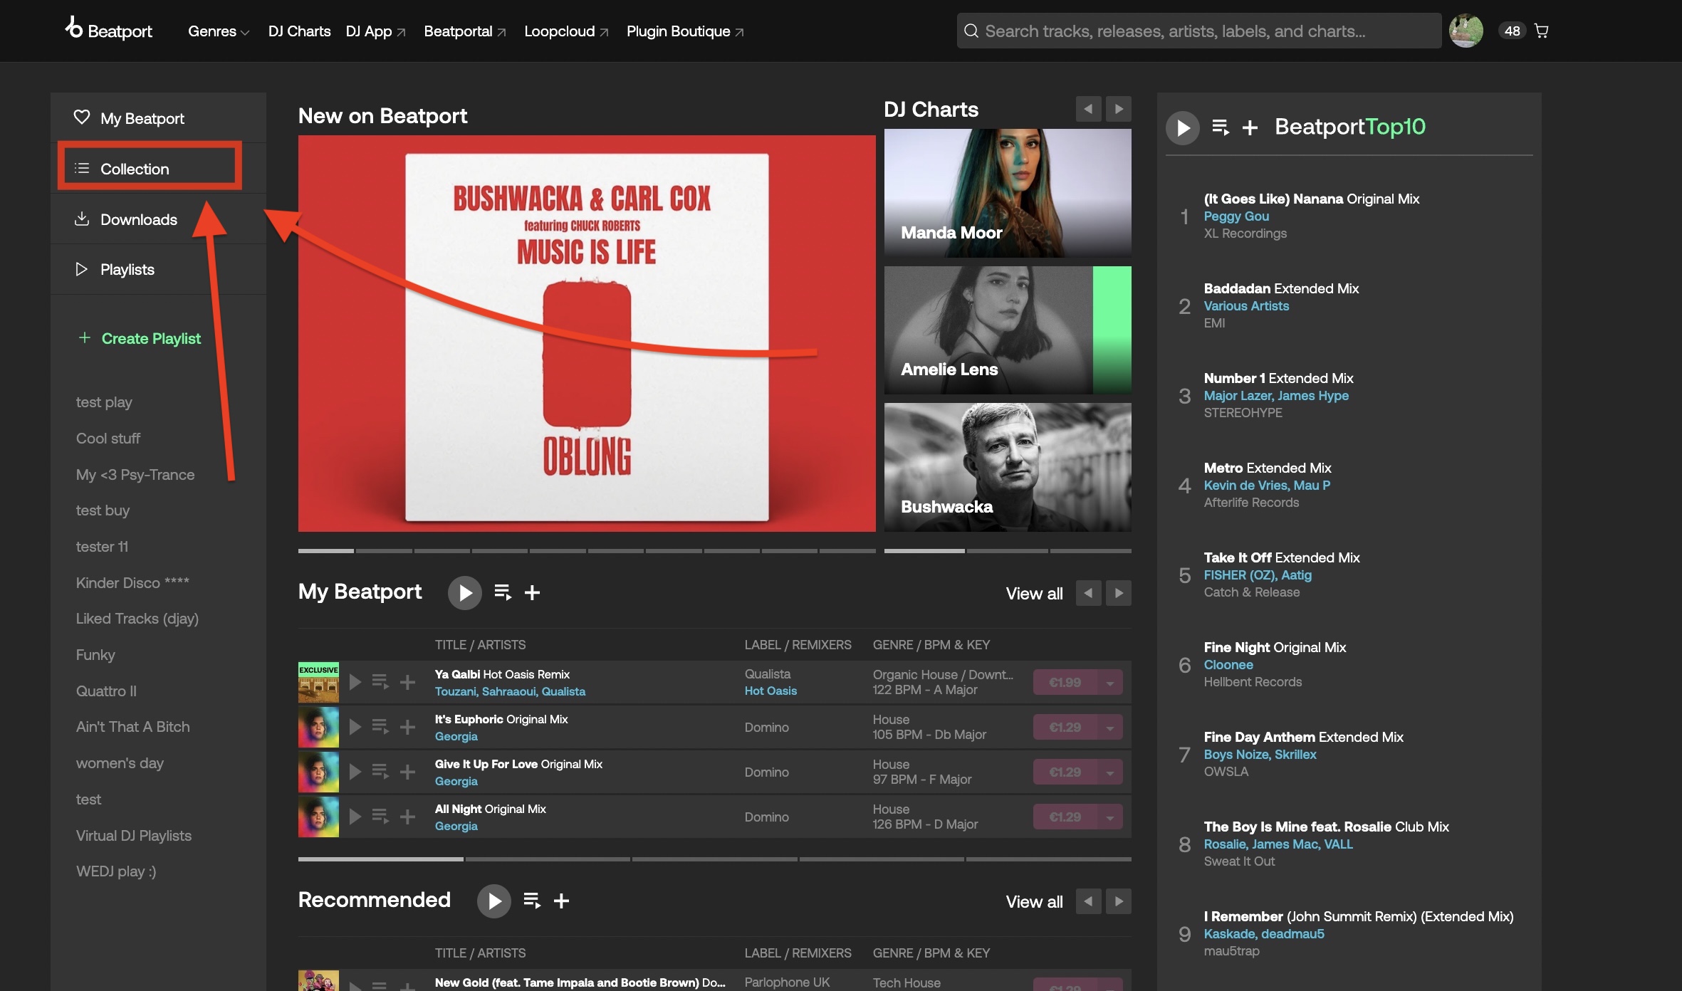1682x991 pixels.
Task: Expand the Genres dropdown menu
Action: 219,31
